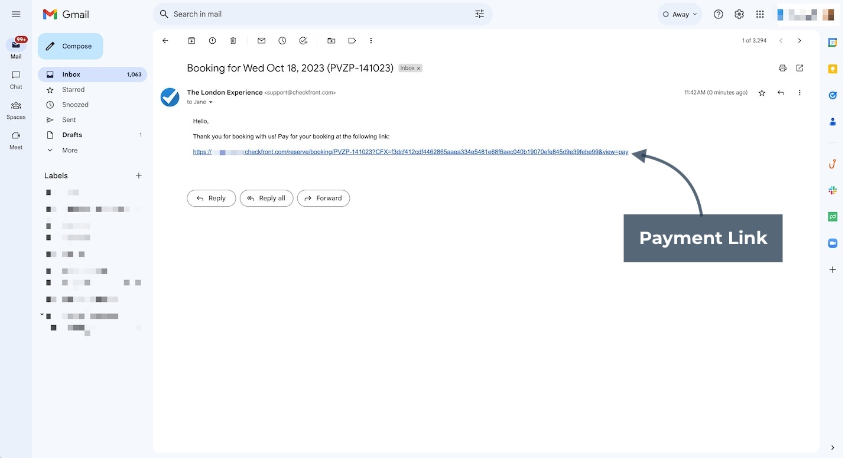Archive this email
Viewport: 845px width, 458px height.
tap(191, 41)
